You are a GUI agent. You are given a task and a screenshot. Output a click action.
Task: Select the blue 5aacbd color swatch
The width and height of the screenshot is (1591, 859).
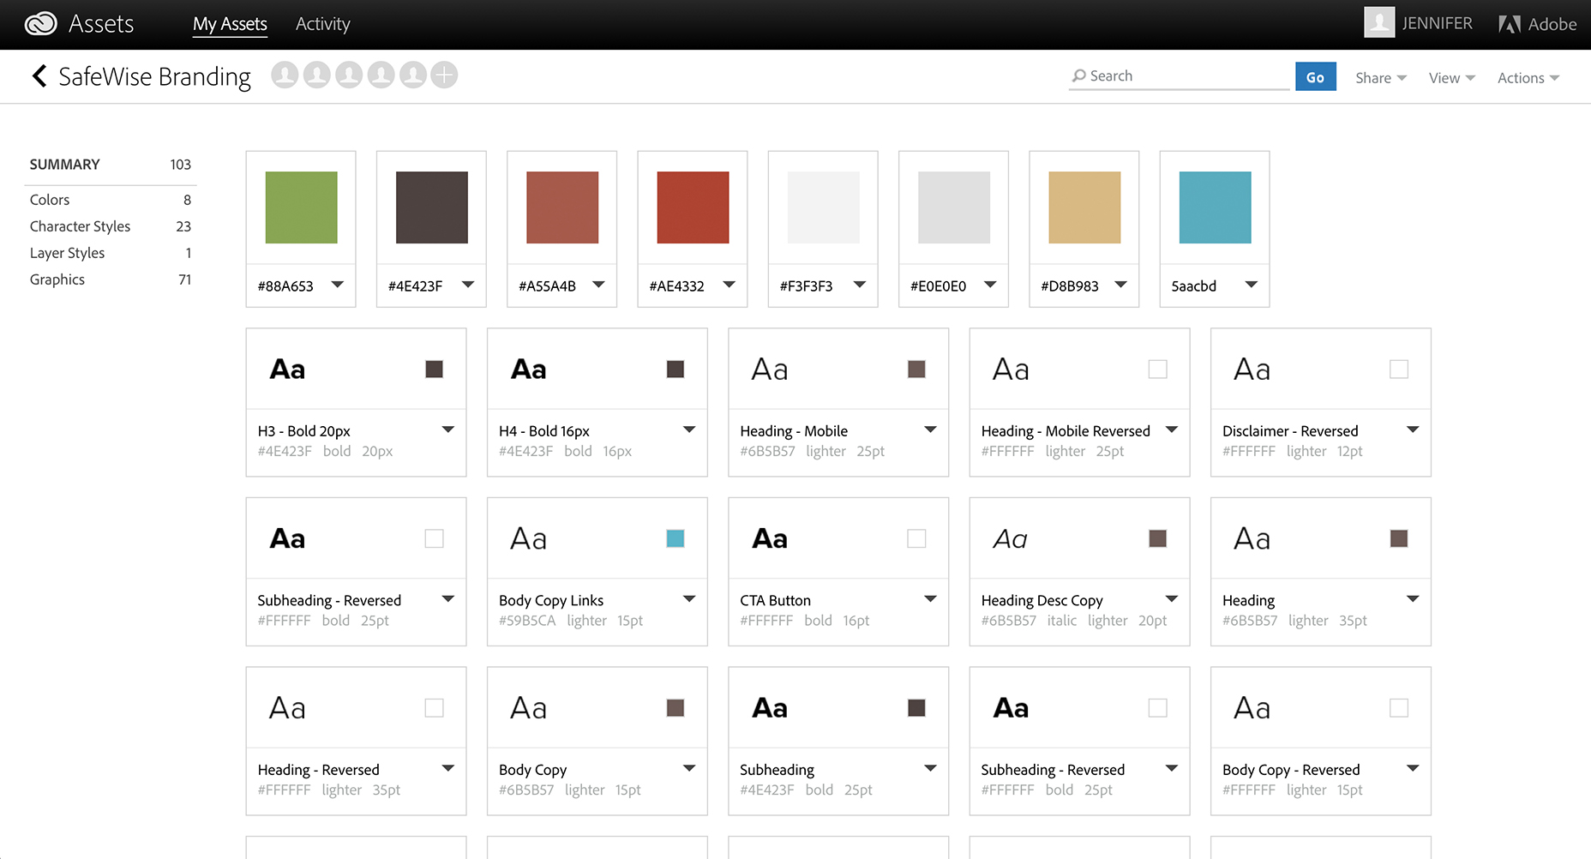[1215, 207]
